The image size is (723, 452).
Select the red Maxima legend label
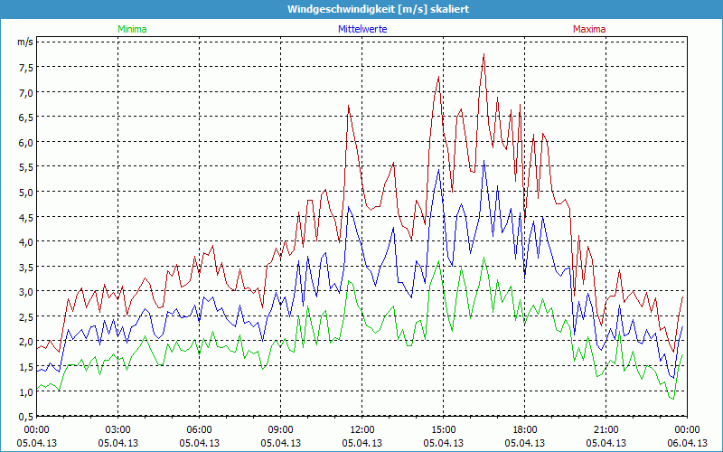tap(589, 29)
